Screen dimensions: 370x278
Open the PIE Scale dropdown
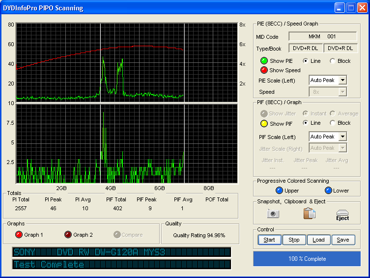[342, 80]
